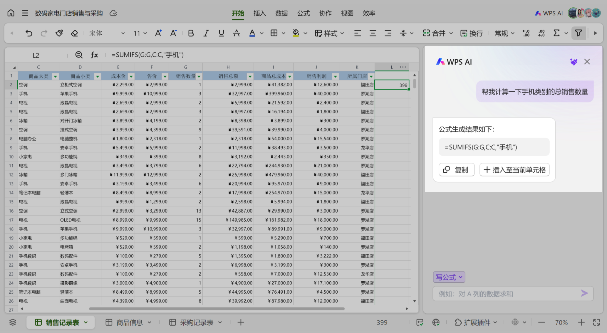Open the cell borders icon

click(x=274, y=33)
